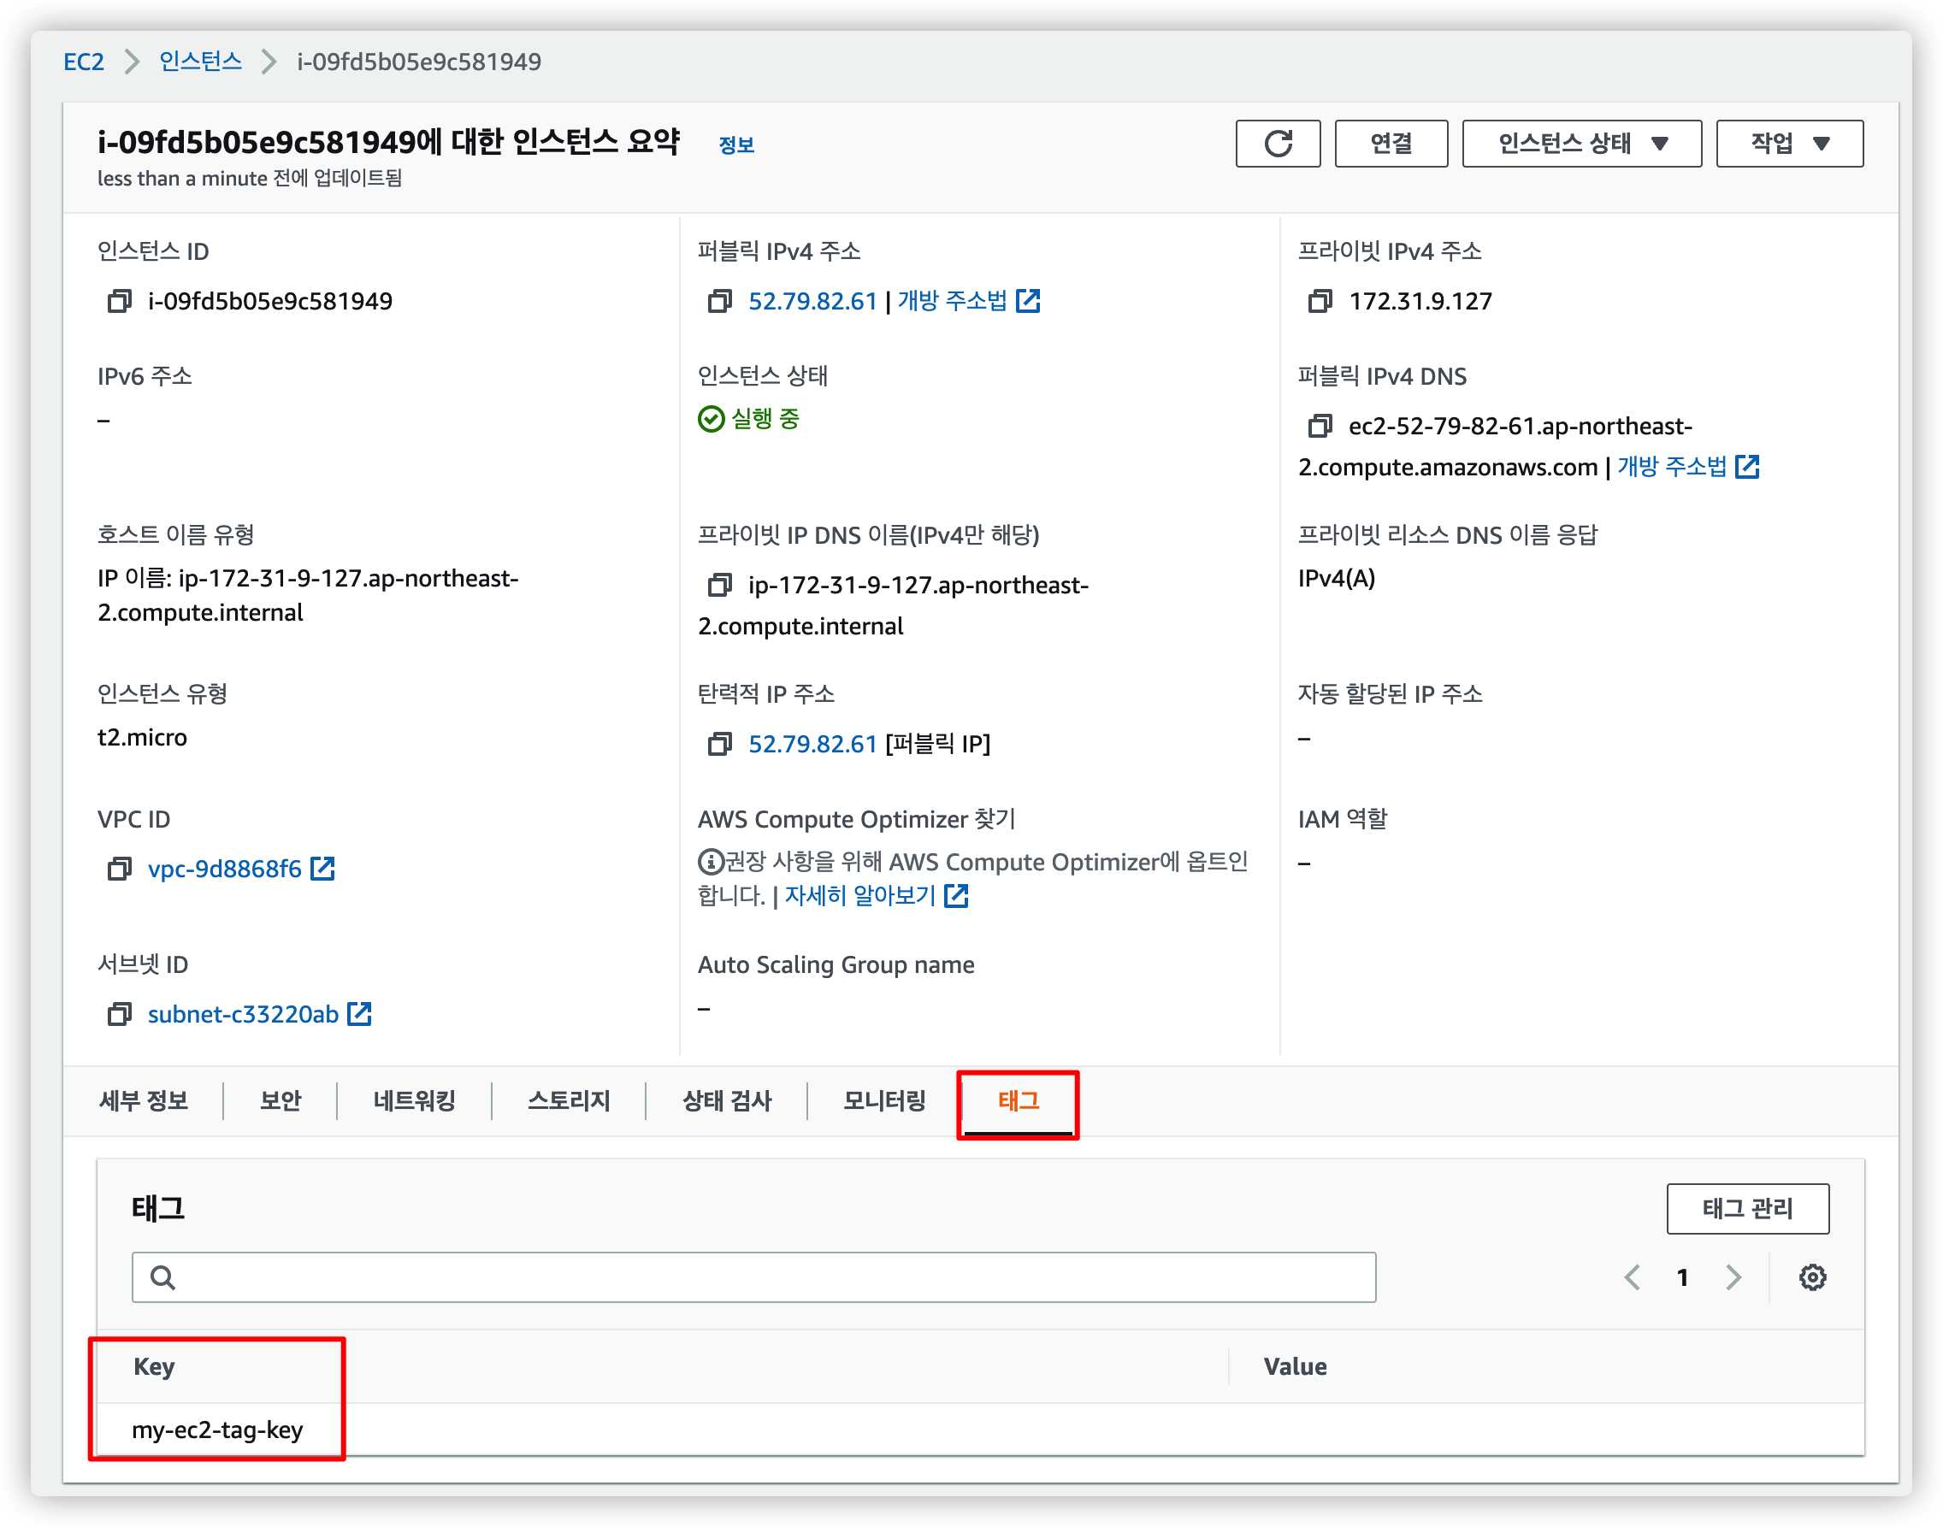Copy the subnet ID value
The height and width of the screenshot is (1527, 1943).
click(x=119, y=1014)
